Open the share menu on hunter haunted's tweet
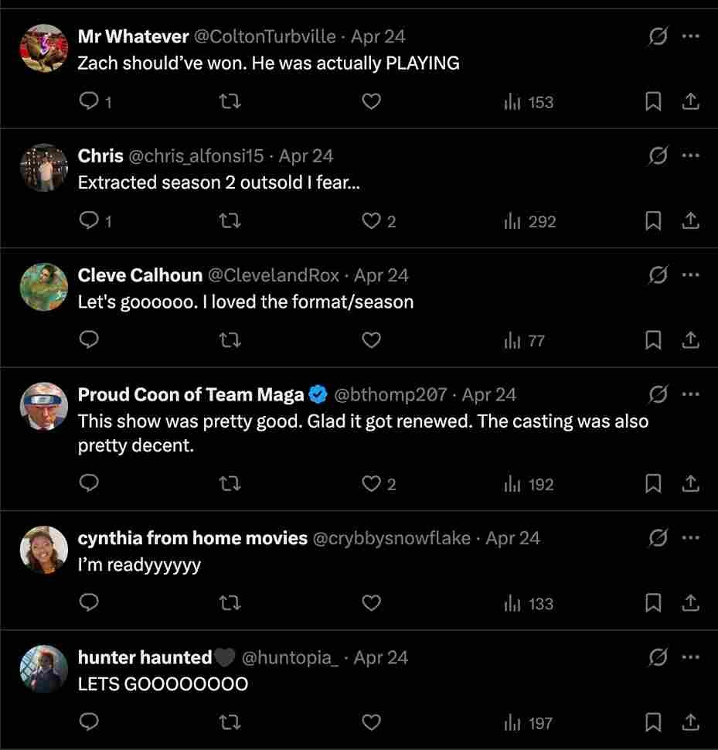Viewport: 718px width, 750px height. click(690, 722)
